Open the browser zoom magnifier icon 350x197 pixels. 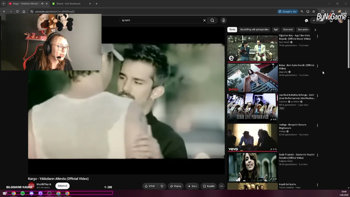[302, 11]
